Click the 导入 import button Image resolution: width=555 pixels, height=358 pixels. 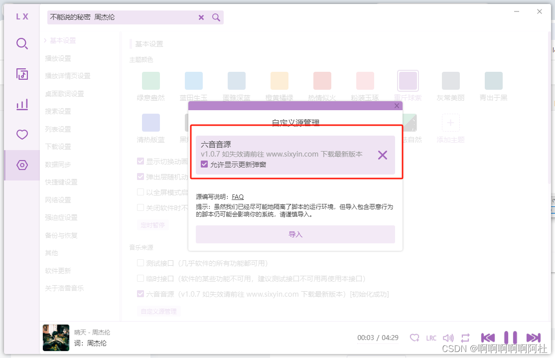coord(295,234)
